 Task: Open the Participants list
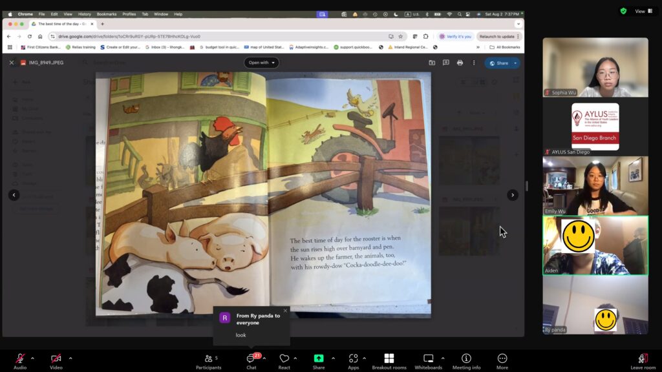(208, 358)
